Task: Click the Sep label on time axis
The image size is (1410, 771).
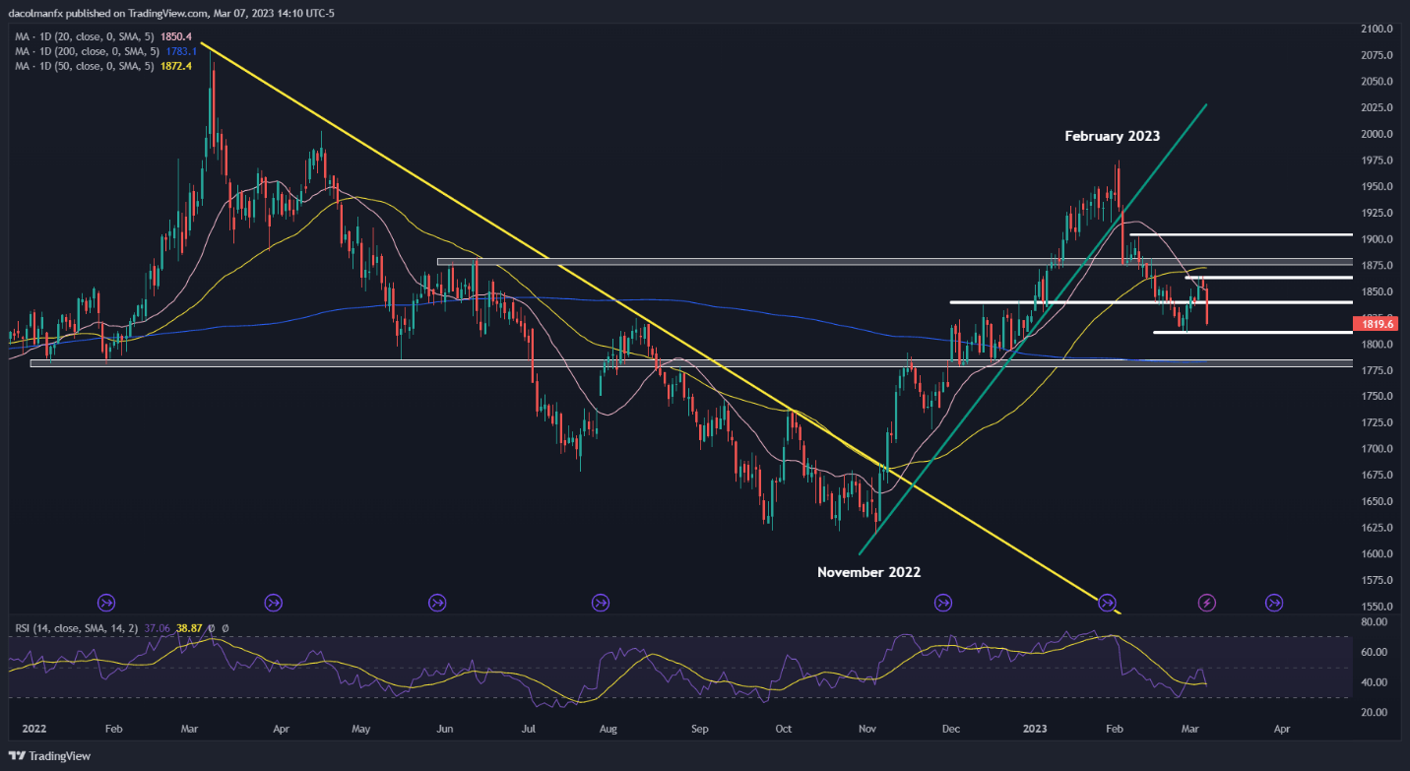Action: 699,730
